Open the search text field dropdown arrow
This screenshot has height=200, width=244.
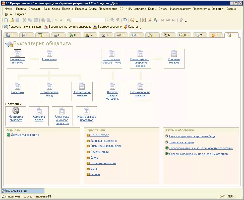(x=107, y=20)
